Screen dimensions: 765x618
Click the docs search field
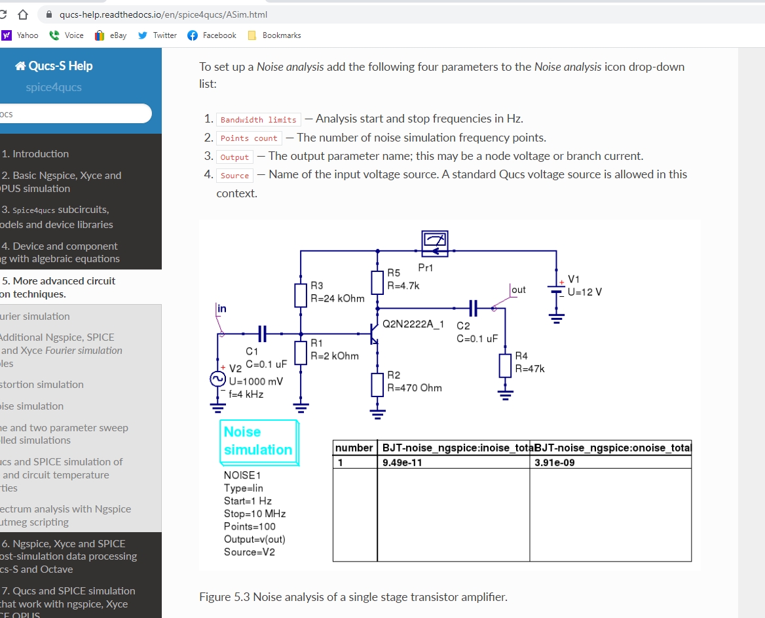coord(75,114)
